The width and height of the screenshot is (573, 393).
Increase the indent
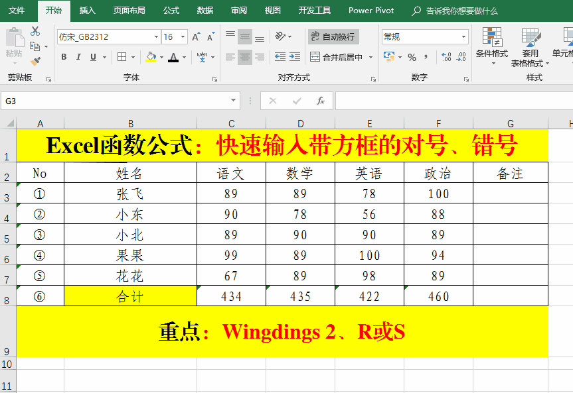(295, 57)
